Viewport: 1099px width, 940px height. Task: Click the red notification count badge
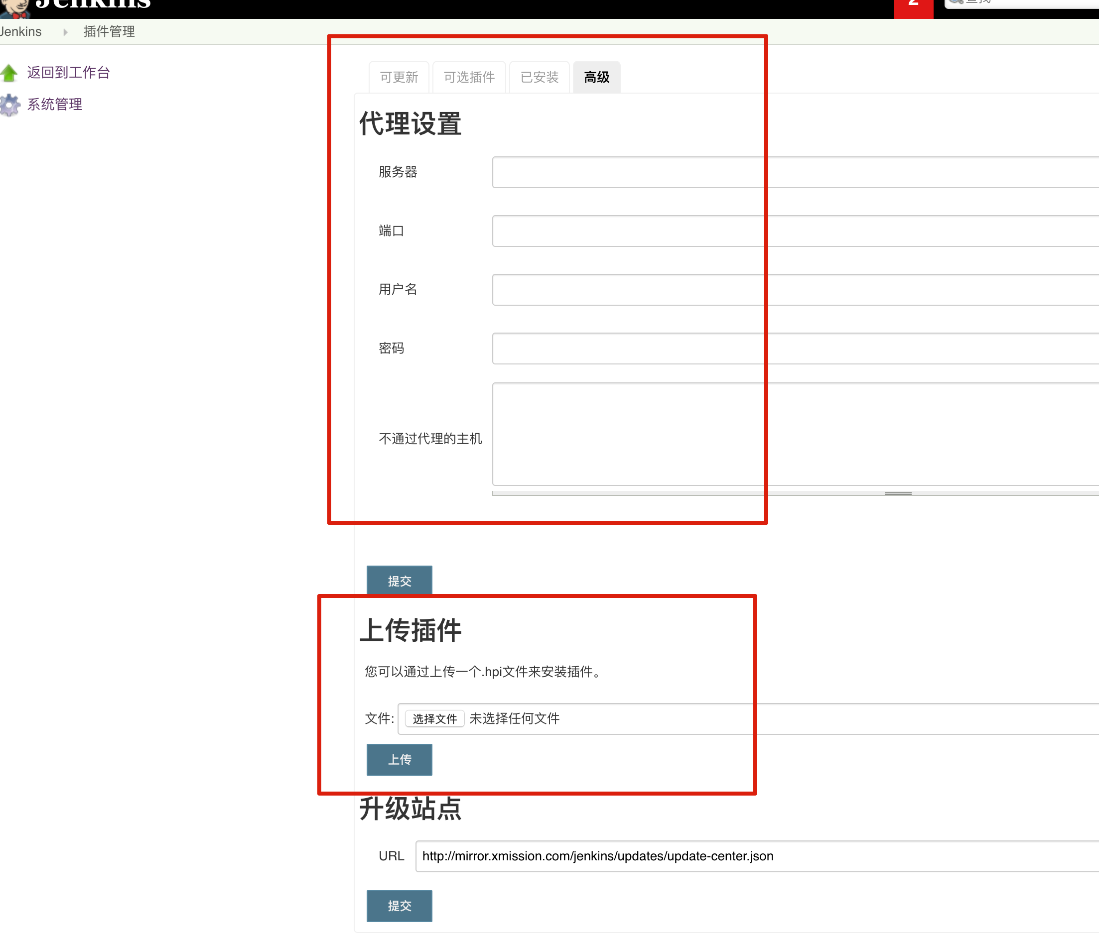913,8
